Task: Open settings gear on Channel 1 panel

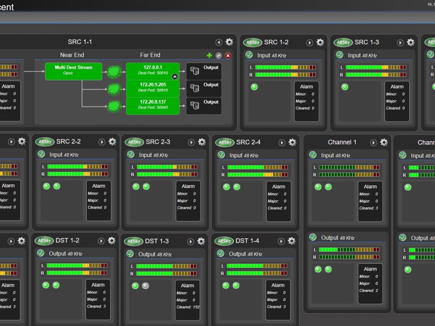Action: pos(384,142)
